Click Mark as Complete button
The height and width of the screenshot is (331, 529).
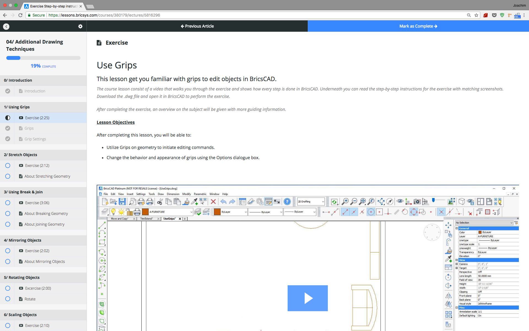tap(418, 26)
